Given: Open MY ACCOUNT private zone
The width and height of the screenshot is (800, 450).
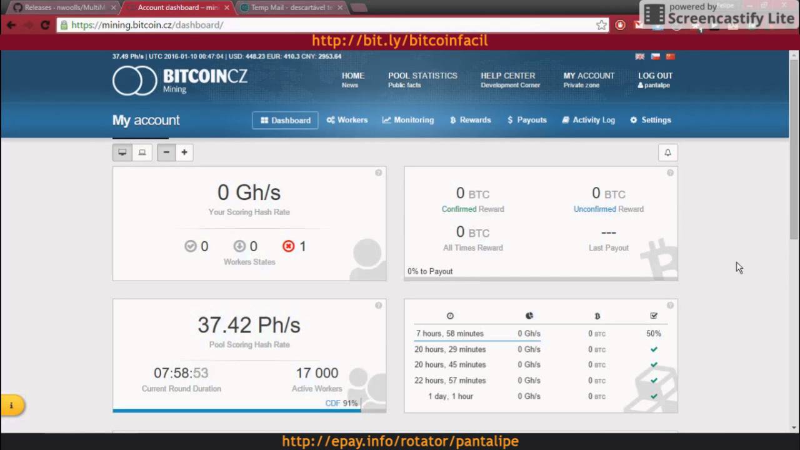Looking at the screenshot, I should point(589,79).
